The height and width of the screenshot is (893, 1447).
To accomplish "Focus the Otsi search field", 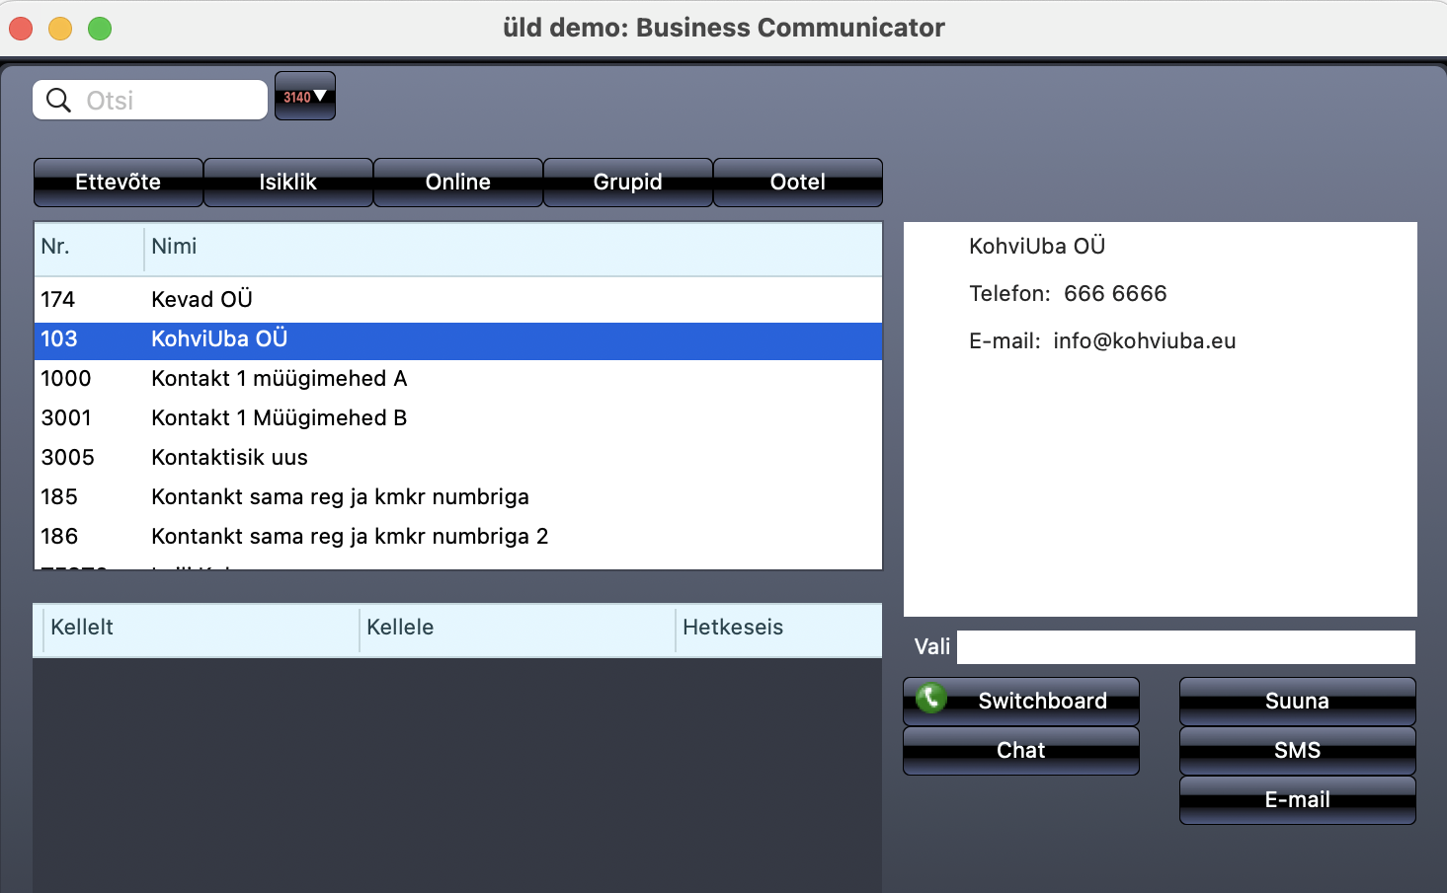I will 168,101.
